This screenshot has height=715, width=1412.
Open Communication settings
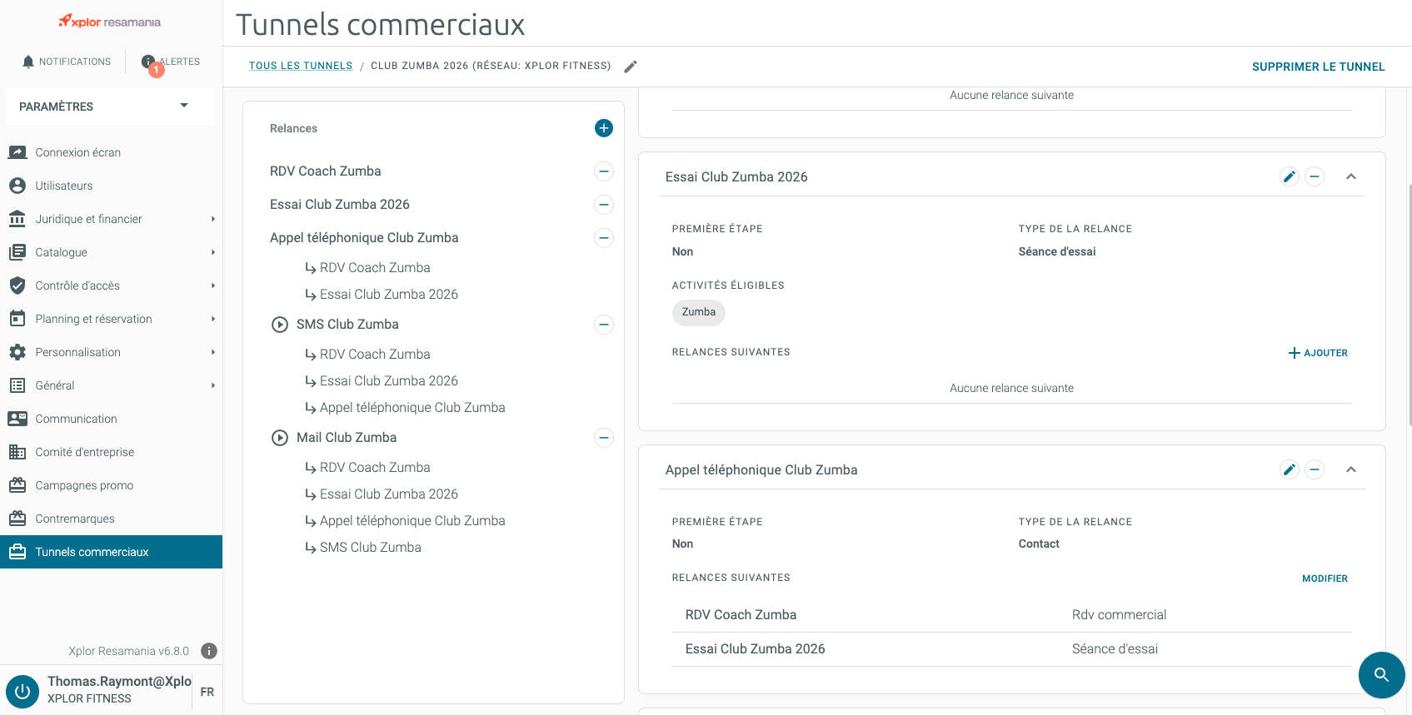point(111,419)
